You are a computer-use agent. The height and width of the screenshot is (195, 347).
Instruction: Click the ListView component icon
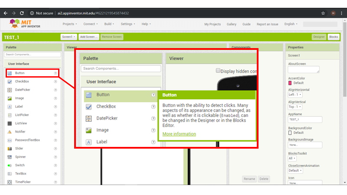10,123
